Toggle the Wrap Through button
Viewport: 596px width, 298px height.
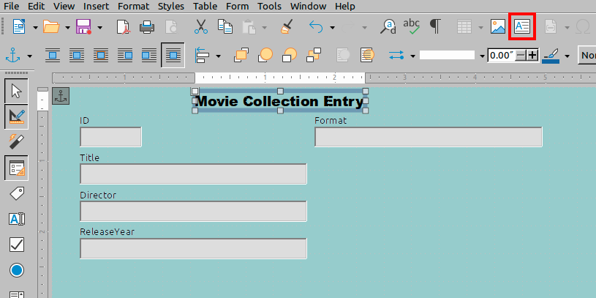click(x=173, y=55)
